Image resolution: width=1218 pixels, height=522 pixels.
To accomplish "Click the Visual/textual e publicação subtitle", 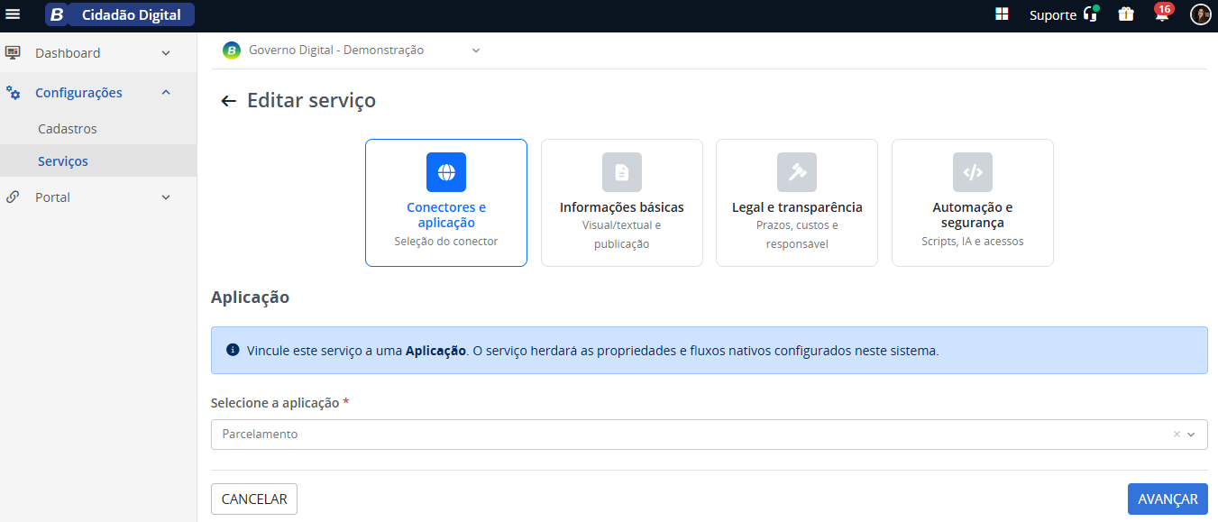I will pos(622,234).
